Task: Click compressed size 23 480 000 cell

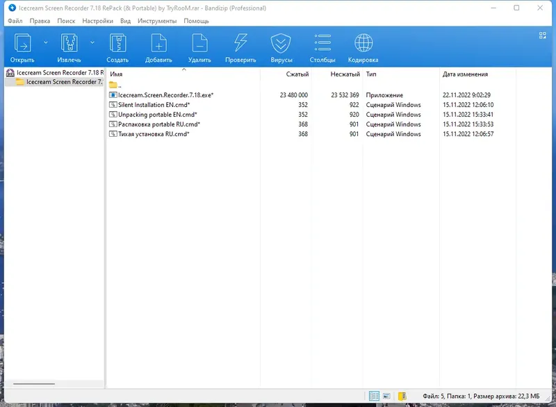Action: [293, 95]
